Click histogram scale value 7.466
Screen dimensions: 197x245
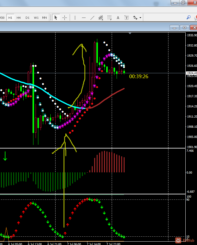[190, 151]
